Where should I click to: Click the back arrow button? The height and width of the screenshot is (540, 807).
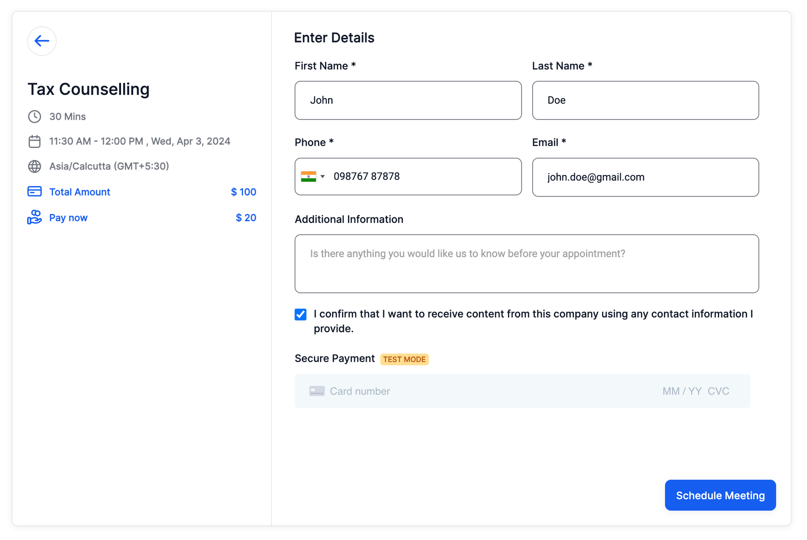pyautogui.click(x=42, y=41)
